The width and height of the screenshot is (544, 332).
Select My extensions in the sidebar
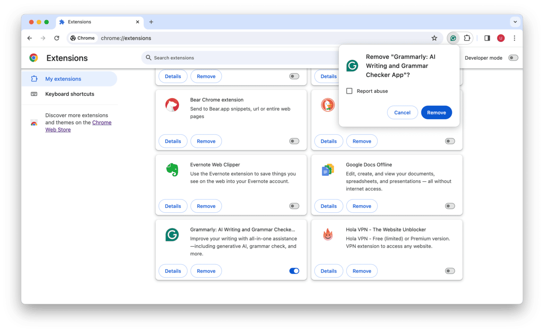tap(69, 79)
